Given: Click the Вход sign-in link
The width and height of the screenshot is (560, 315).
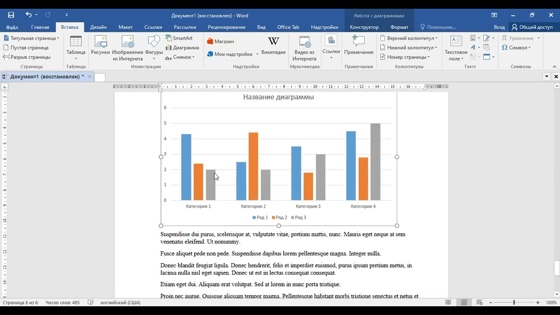Looking at the screenshot, I should (499, 27).
